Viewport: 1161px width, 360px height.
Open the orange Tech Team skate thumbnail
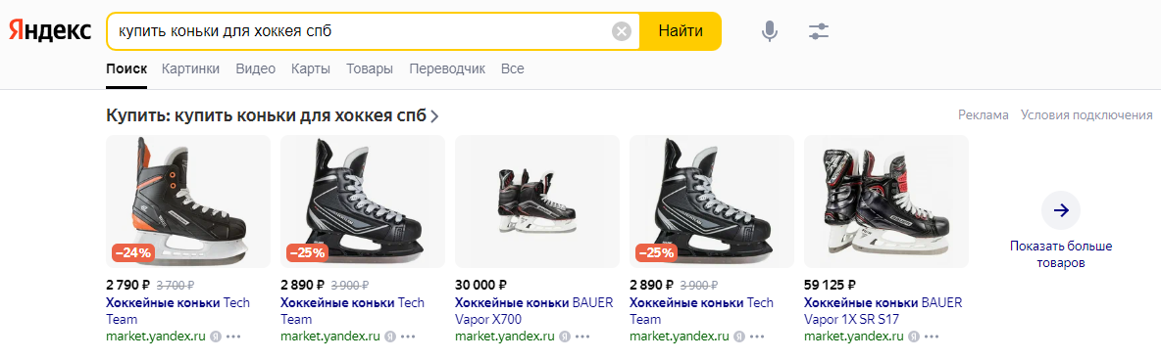(x=188, y=202)
